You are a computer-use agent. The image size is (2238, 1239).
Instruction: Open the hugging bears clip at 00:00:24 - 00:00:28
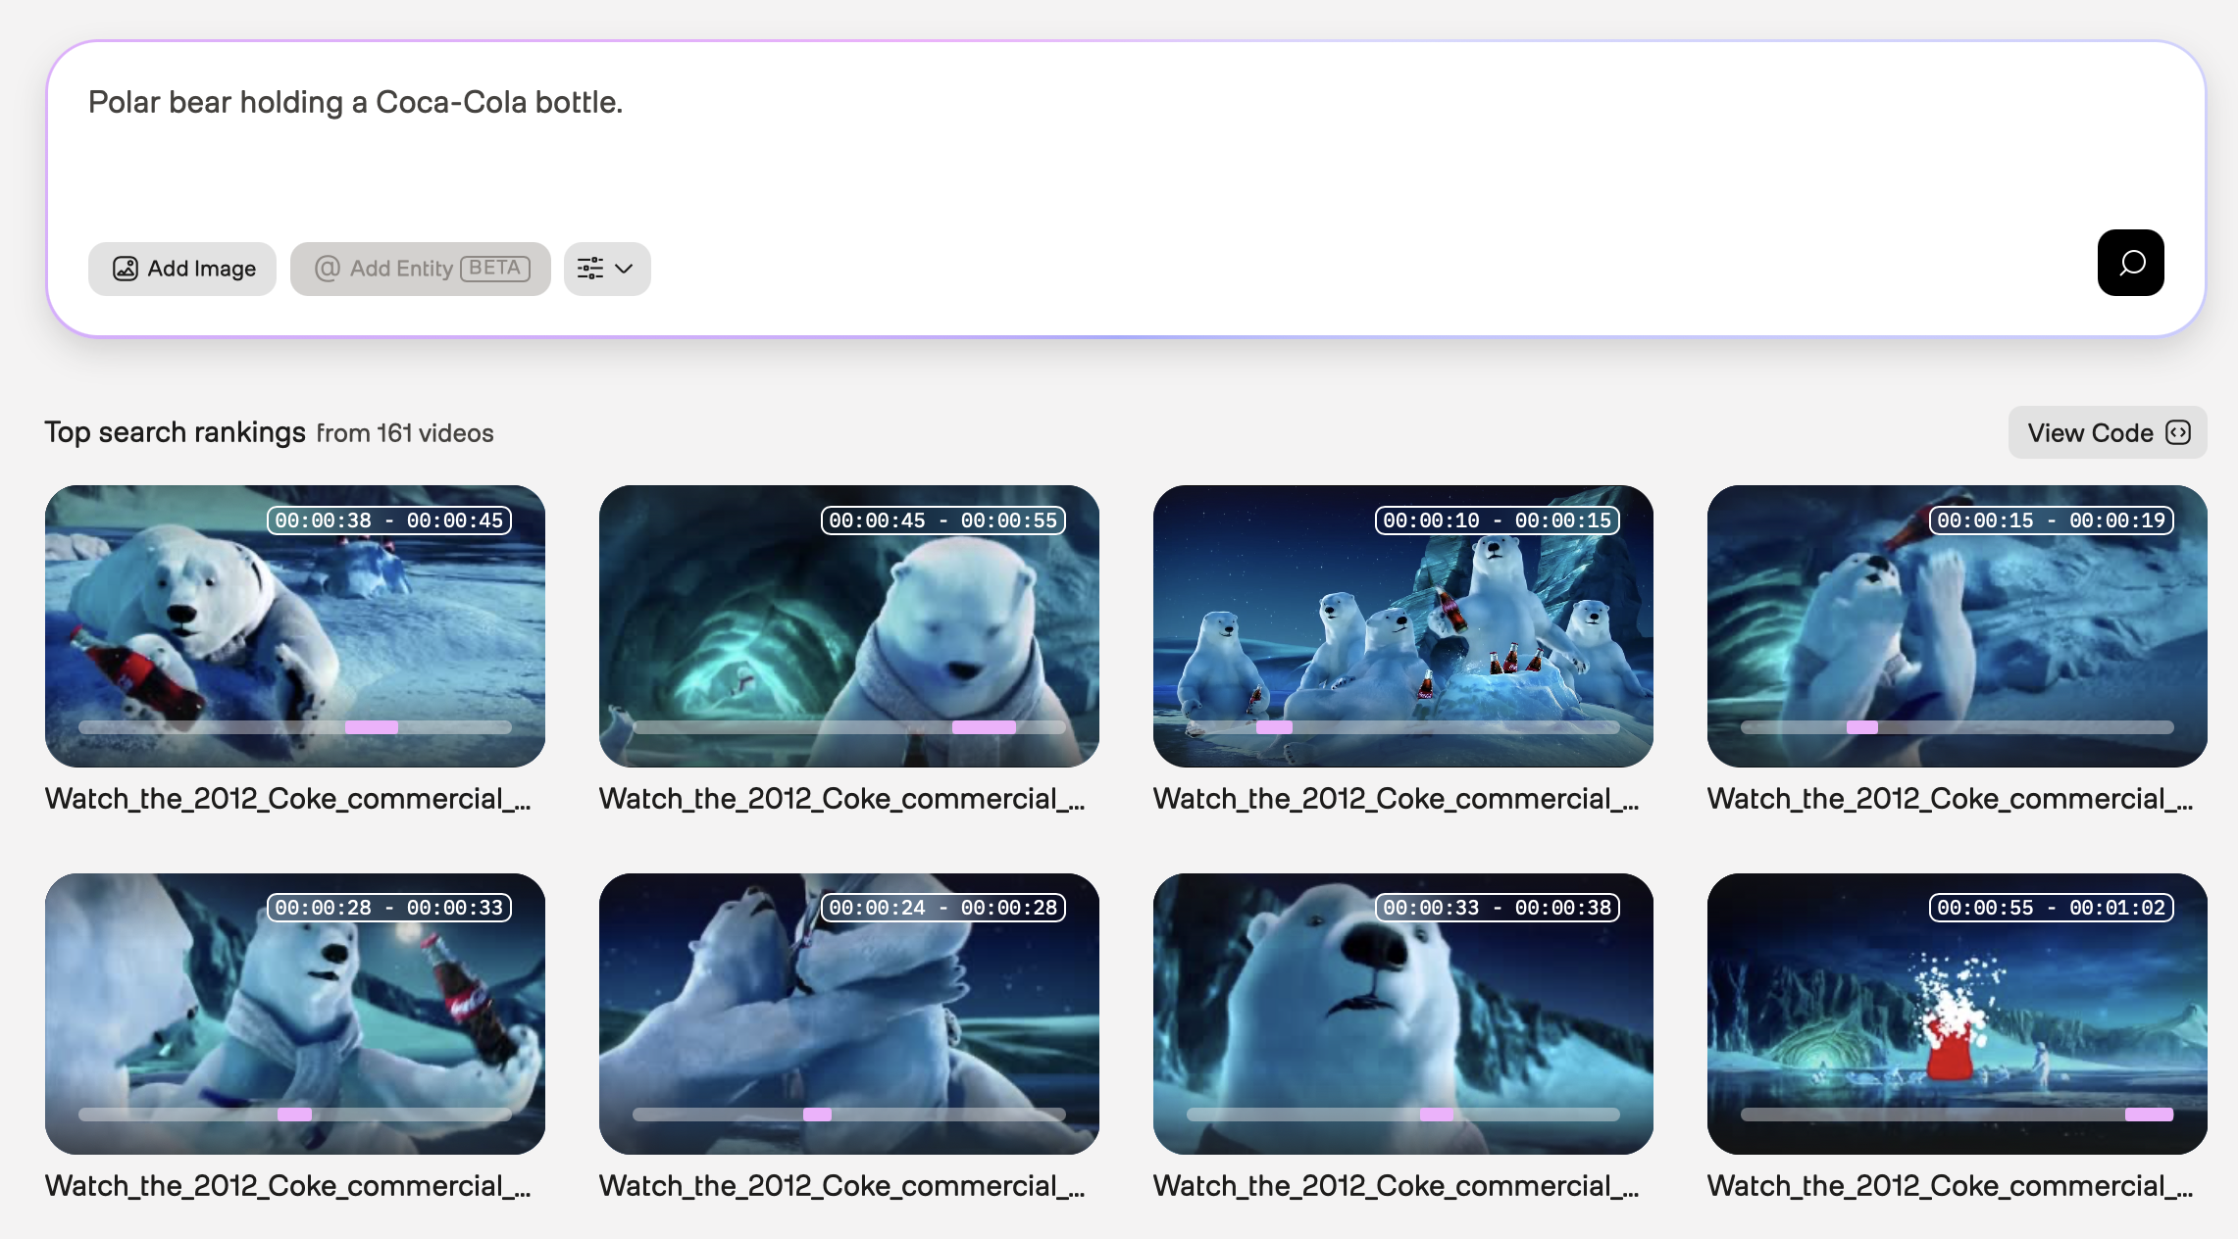pos(848,1013)
